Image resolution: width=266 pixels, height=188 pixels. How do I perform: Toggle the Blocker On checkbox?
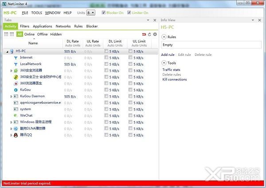103,12
